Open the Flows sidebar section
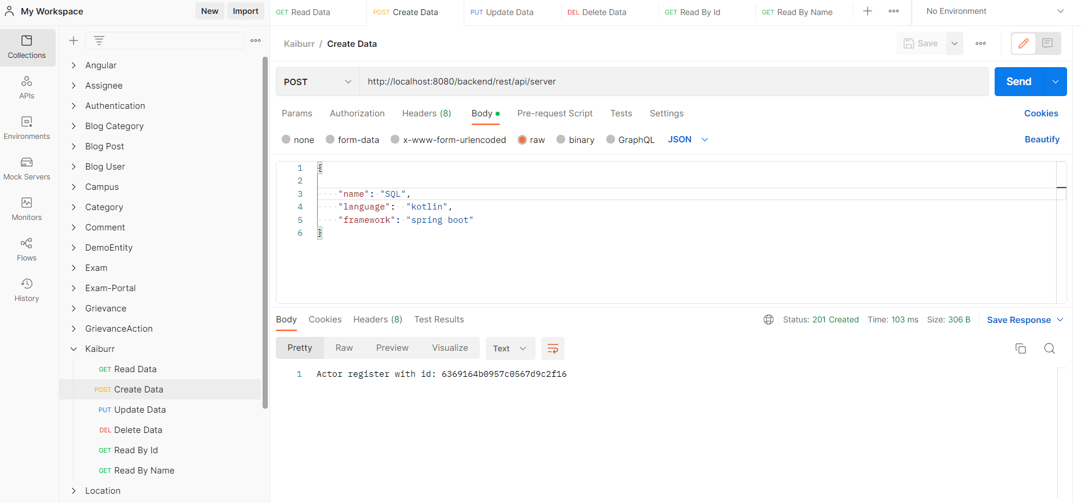 pos(27,249)
